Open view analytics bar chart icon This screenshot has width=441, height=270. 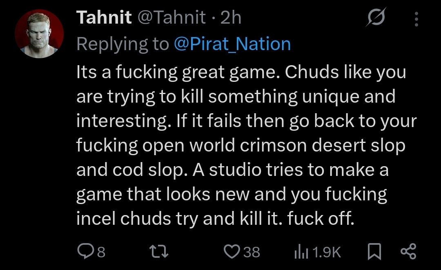(301, 251)
